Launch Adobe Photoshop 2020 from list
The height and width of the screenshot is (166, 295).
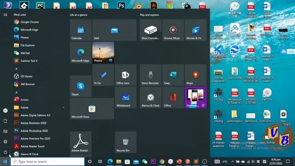[34, 130]
